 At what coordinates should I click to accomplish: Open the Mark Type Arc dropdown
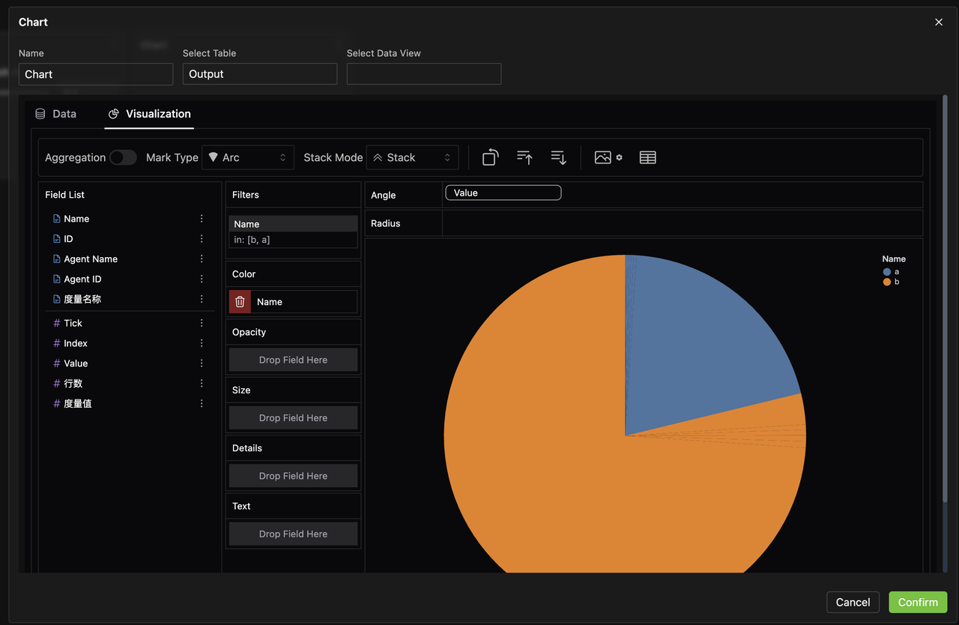coord(248,157)
